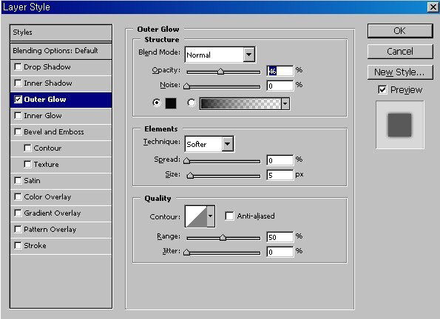Uncheck the Outer Glow checkbox
Image resolution: width=440 pixels, height=319 pixels.
click(x=18, y=99)
